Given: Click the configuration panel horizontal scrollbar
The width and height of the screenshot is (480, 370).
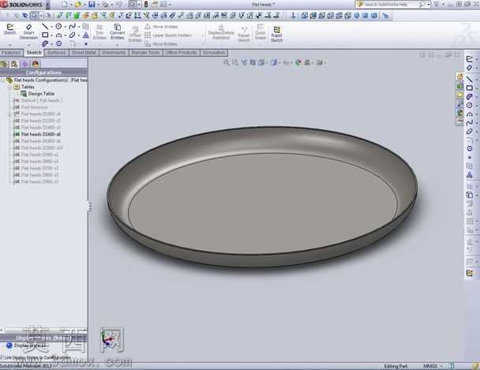Looking at the screenshot, I should [43, 331].
